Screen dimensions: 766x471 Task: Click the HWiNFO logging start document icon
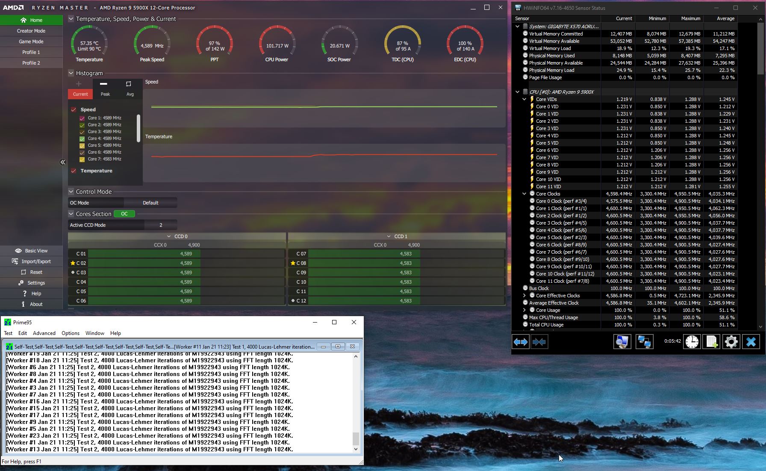712,342
